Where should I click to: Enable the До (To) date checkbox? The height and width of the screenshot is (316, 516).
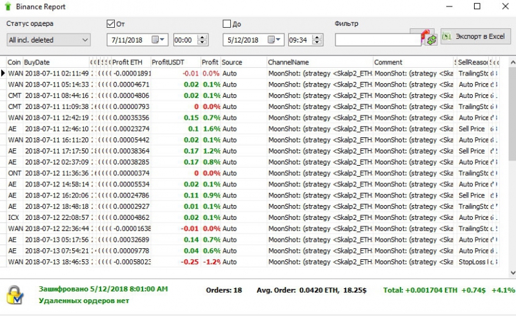pyautogui.click(x=227, y=24)
